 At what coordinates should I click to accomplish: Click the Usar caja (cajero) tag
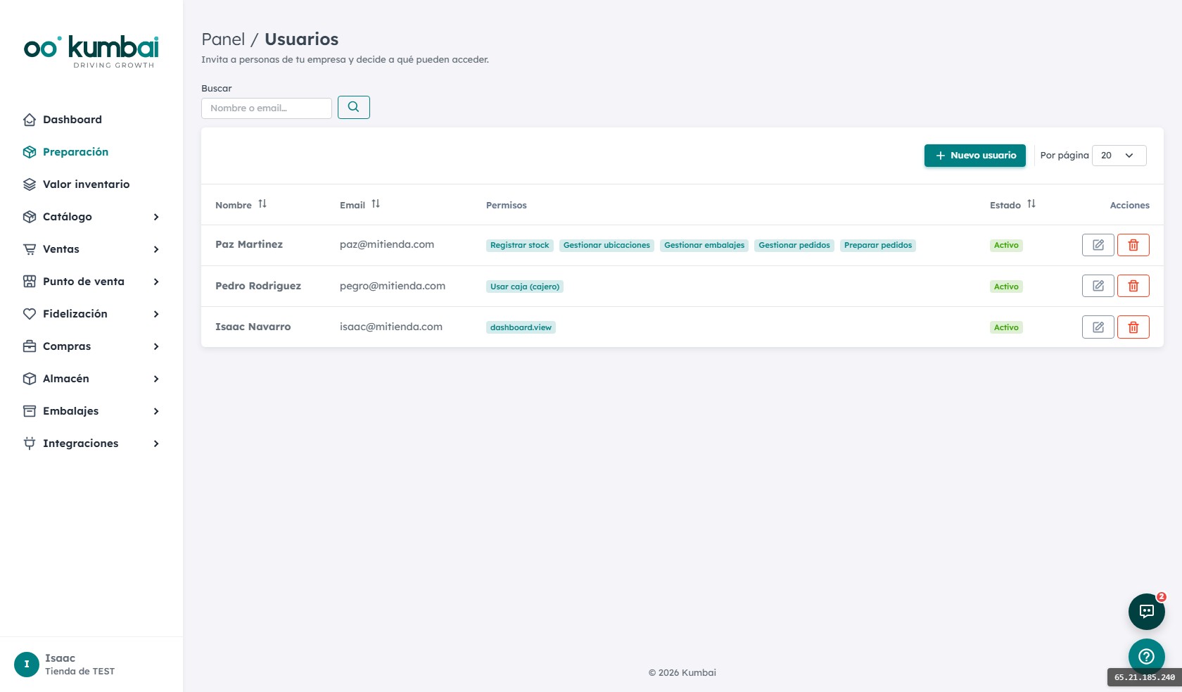coord(525,287)
